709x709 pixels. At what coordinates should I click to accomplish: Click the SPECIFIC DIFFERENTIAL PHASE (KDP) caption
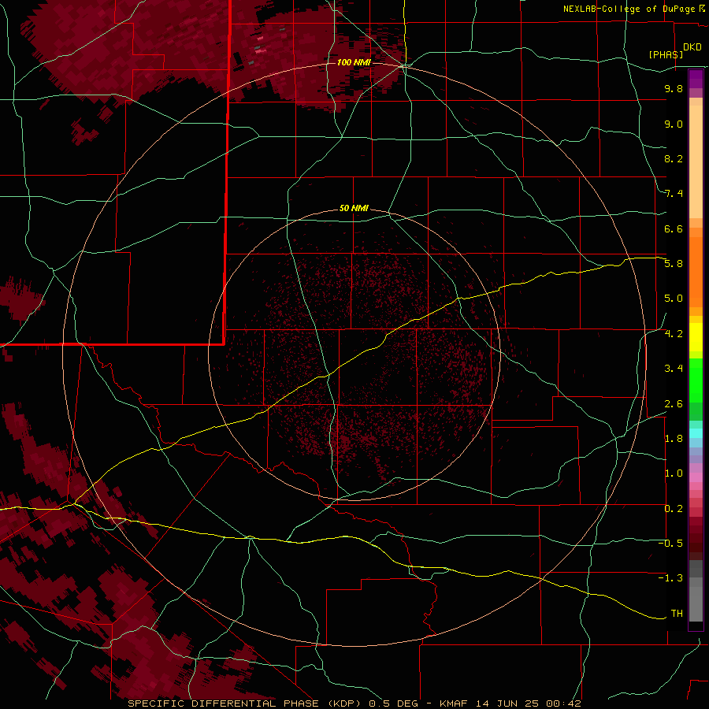point(246,703)
